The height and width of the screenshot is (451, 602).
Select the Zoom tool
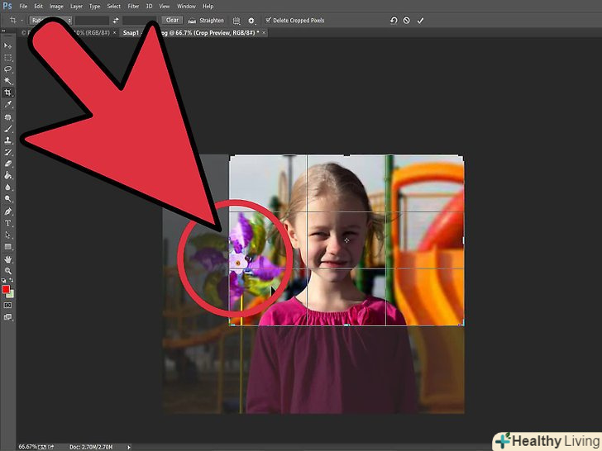coord(8,271)
